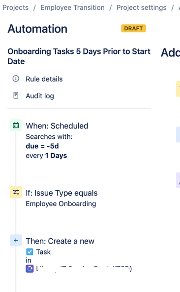Image resolution: width=180 pixels, height=292 pixels.
Task: Click the due = -5d query text
Action: pos(42,146)
